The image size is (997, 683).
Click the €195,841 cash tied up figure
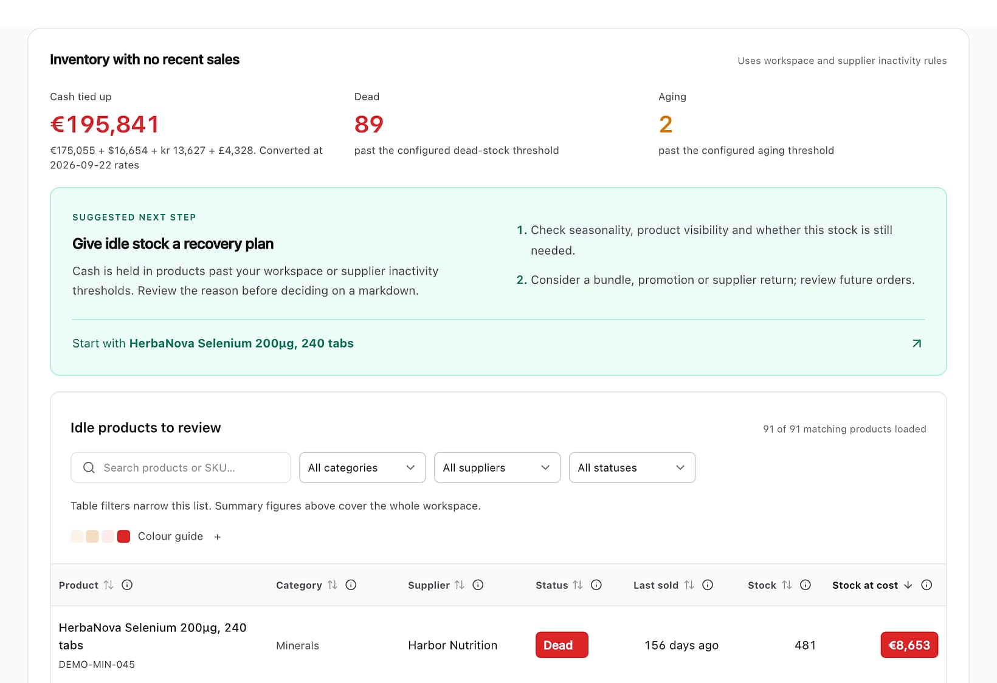(x=105, y=124)
